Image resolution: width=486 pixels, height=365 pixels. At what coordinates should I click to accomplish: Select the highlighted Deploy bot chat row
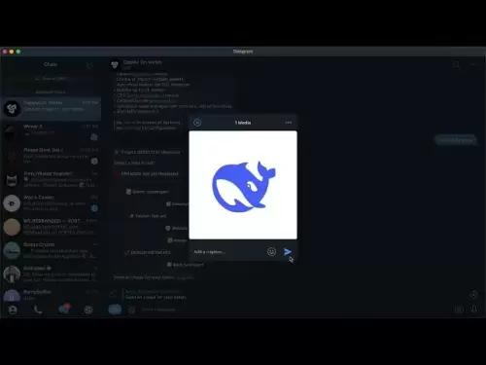tap(51, 108)
